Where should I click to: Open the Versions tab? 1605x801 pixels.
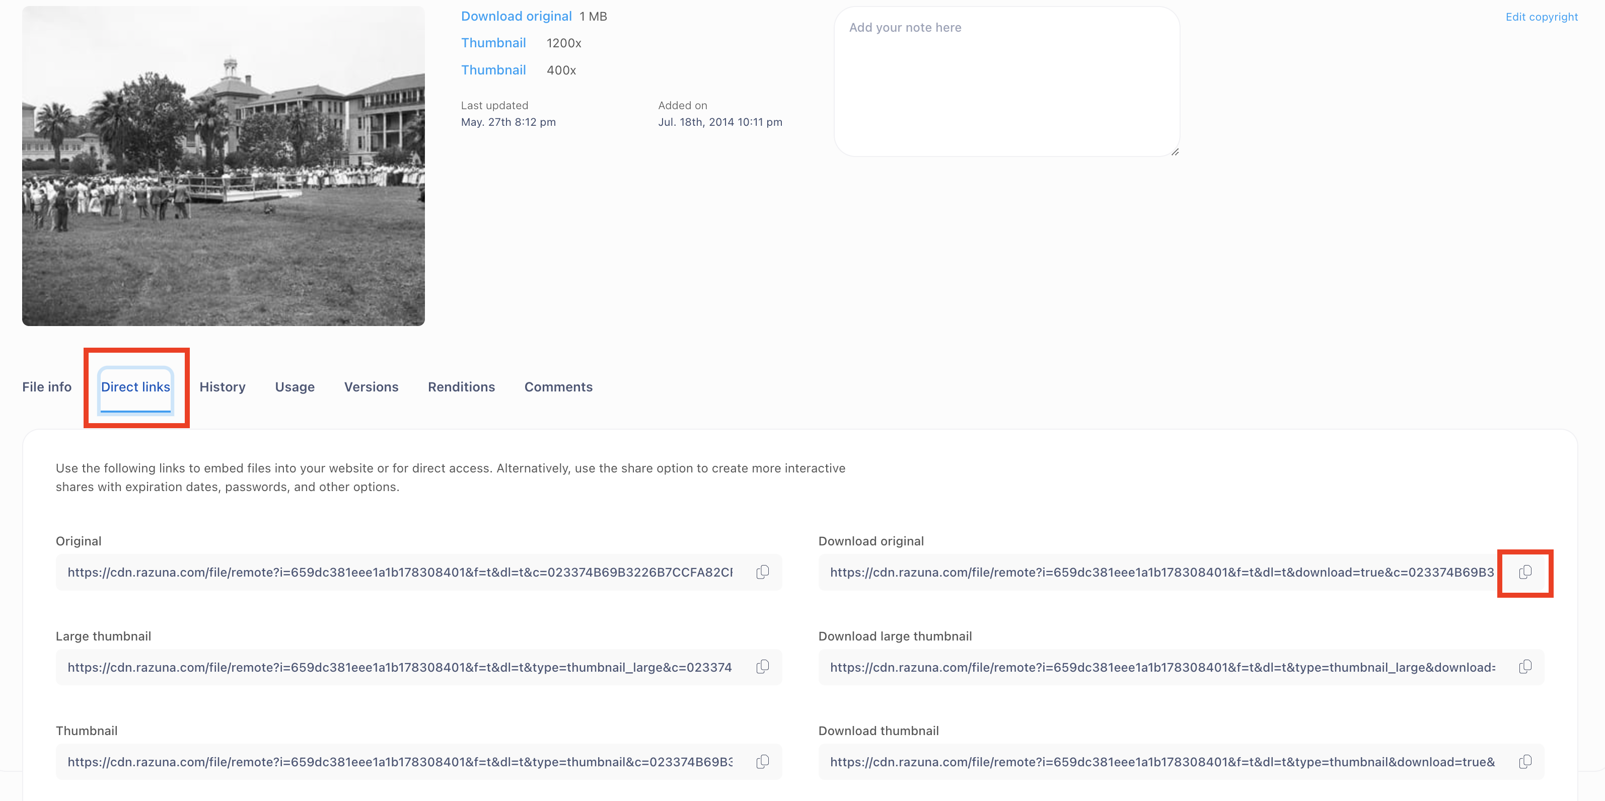371,387
